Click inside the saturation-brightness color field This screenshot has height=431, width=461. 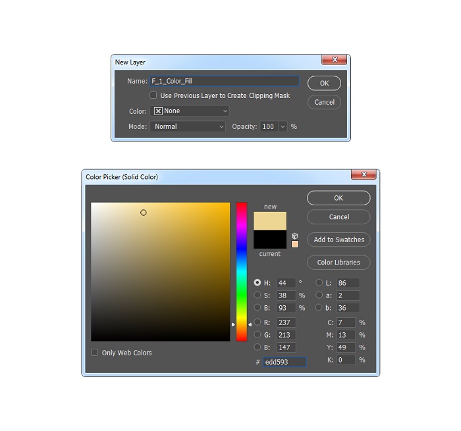(x=160, y=272)
